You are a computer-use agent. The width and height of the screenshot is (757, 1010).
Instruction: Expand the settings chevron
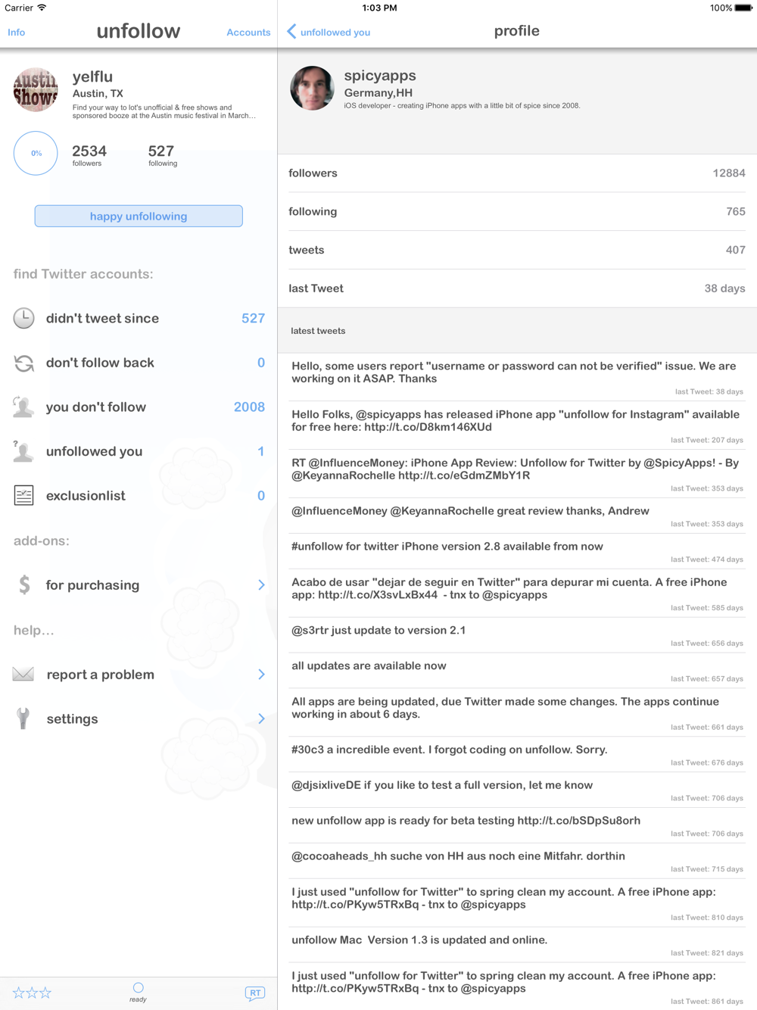[261, 719]
